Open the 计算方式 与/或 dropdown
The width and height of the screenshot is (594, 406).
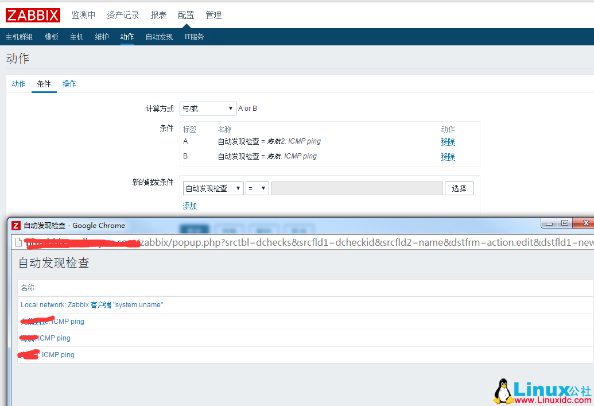[x=208, y=109]
